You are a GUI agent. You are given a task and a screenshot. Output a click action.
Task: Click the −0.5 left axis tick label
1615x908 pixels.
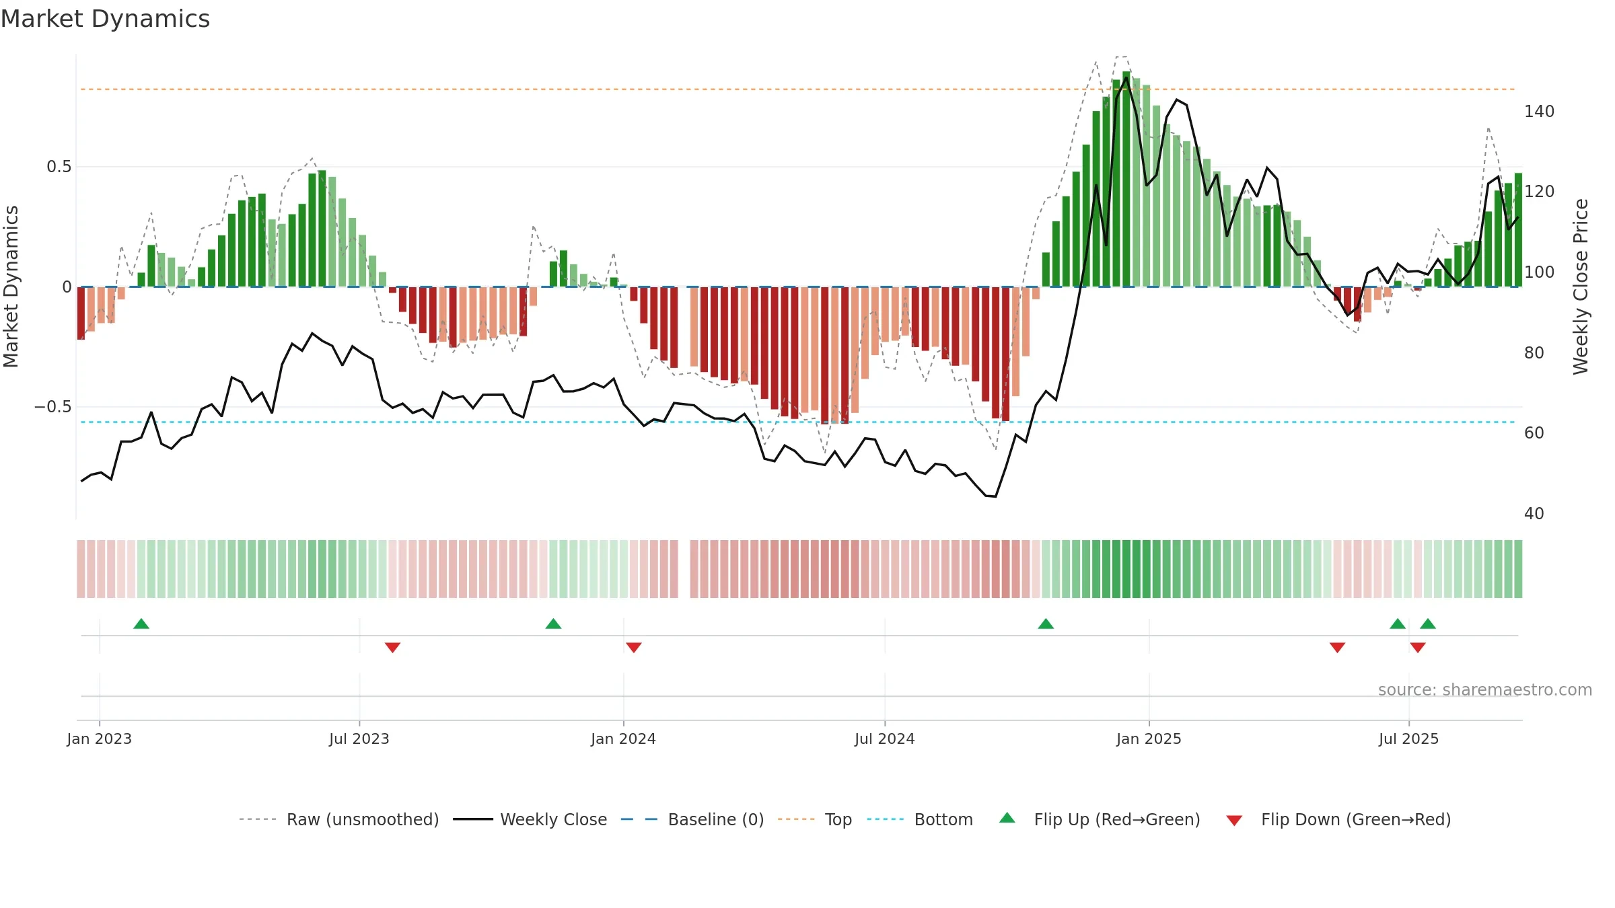(53, 407)
